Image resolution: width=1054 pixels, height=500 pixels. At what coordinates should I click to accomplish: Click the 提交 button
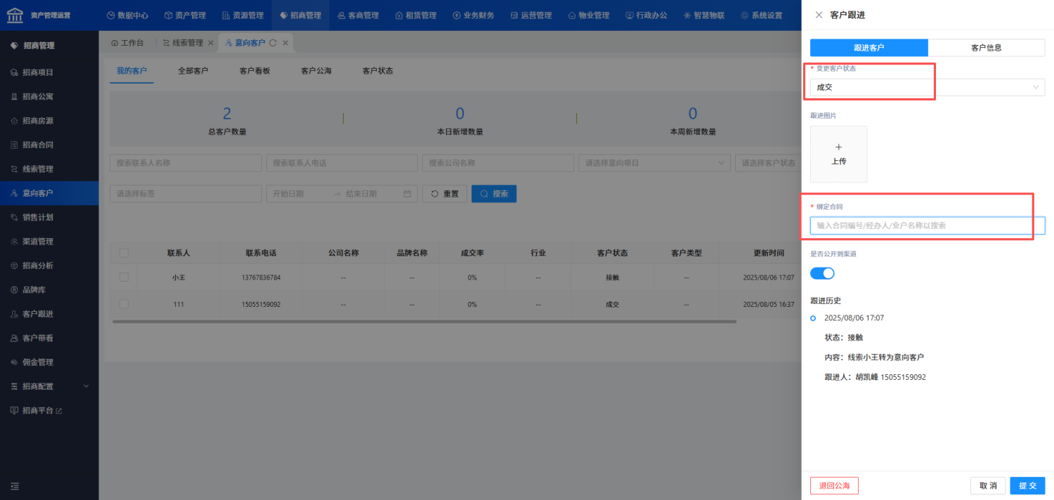point(1027,486)
